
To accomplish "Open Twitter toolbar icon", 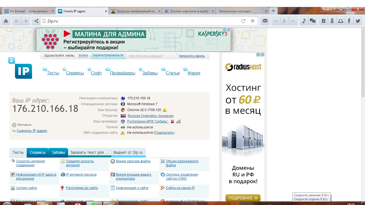I will (358, 21).
